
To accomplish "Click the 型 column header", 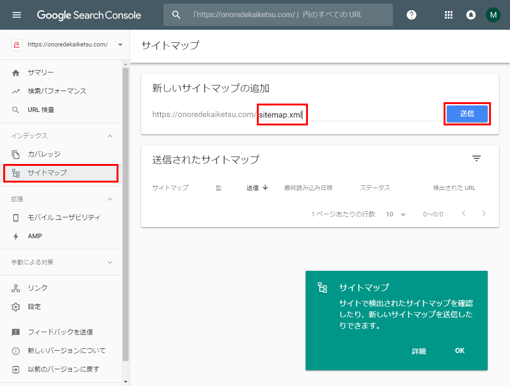I will (218, 188).
